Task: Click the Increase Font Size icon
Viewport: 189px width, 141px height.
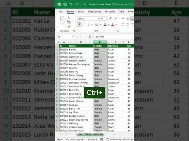Action: 111,19
